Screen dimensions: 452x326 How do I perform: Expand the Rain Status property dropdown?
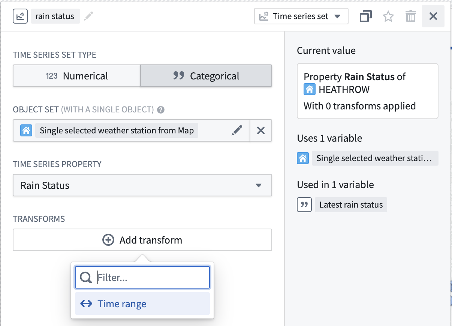(x=142, y=185)
